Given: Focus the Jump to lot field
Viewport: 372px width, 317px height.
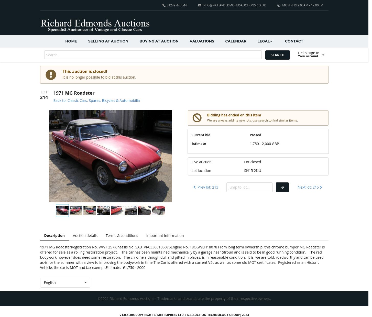Looking at the screenshot, I should click(249, 187).
